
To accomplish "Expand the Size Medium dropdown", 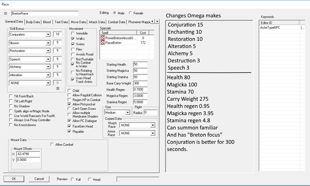I will point(127,113).
